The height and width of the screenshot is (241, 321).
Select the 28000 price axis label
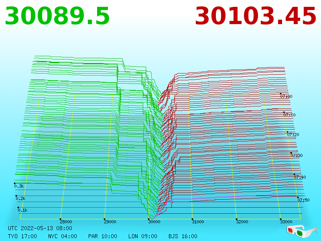[x=66, y=222]
